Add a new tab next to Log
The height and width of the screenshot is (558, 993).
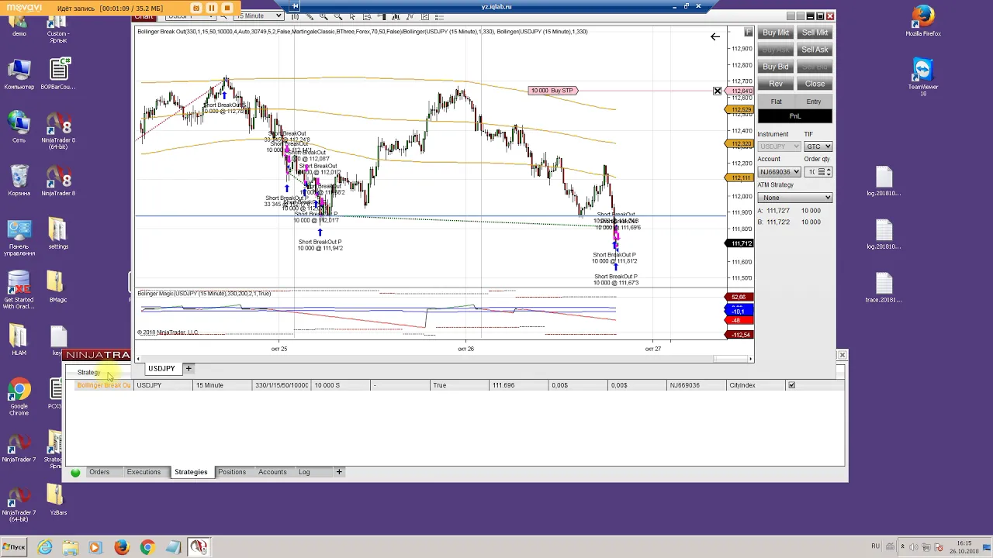coord(338,472)
